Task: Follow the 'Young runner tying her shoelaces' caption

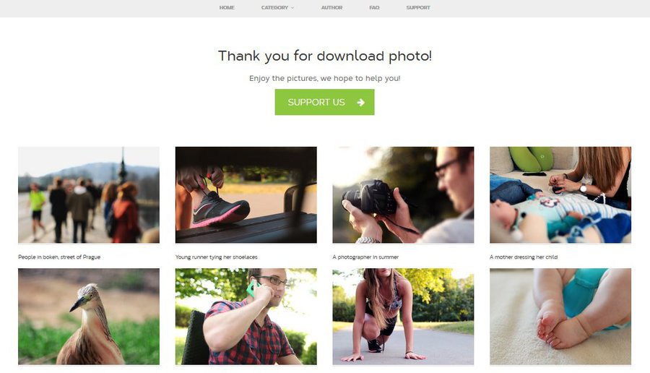Action: (217, 257)
